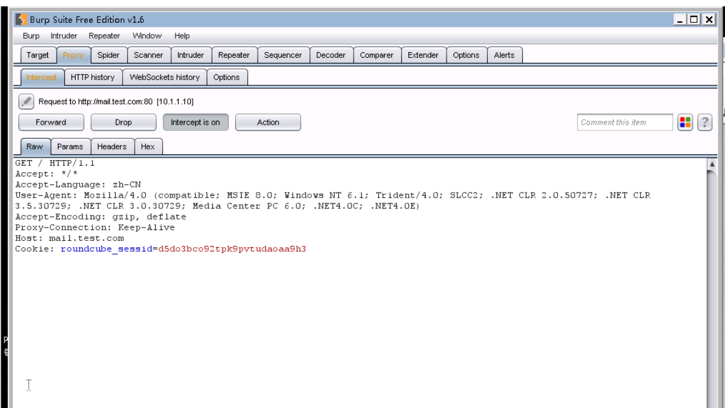This screenshot has width=725, height=408.
Task: Switch to the Extender tab
Action: tap(423, 55)
